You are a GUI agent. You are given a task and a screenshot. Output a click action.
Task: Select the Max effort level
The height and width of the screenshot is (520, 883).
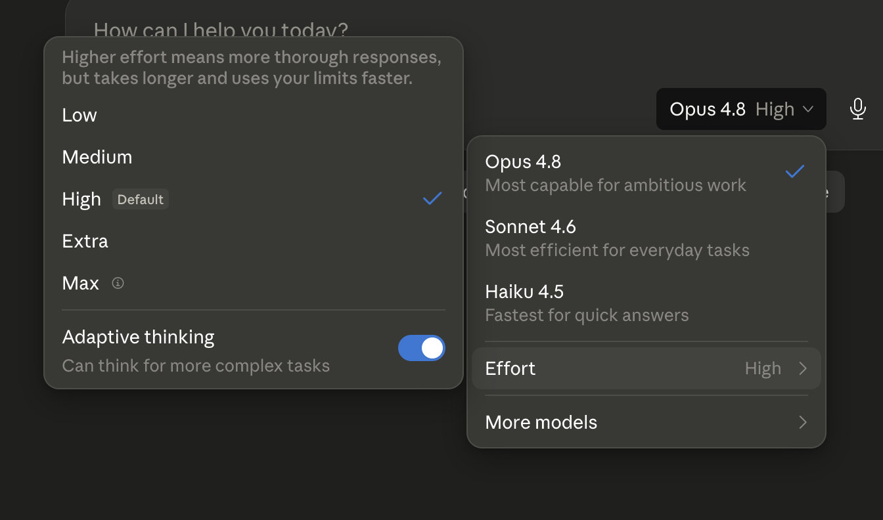pos(254,284)
